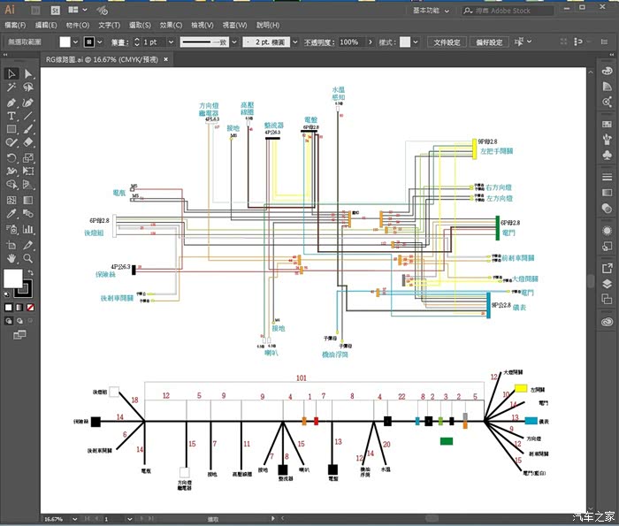Select the Eyedropper tool
This screenshot has height=526, width=619.
pyautogui.click(x=11, y=215)
